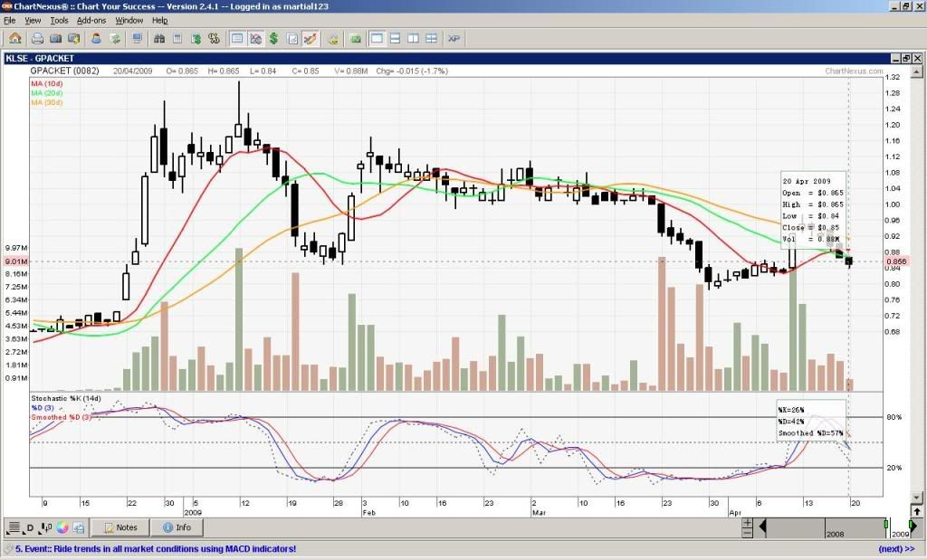927x560 pixels.
Task: Click the calculator toolbar icon
Action: [x=177, y=38]
